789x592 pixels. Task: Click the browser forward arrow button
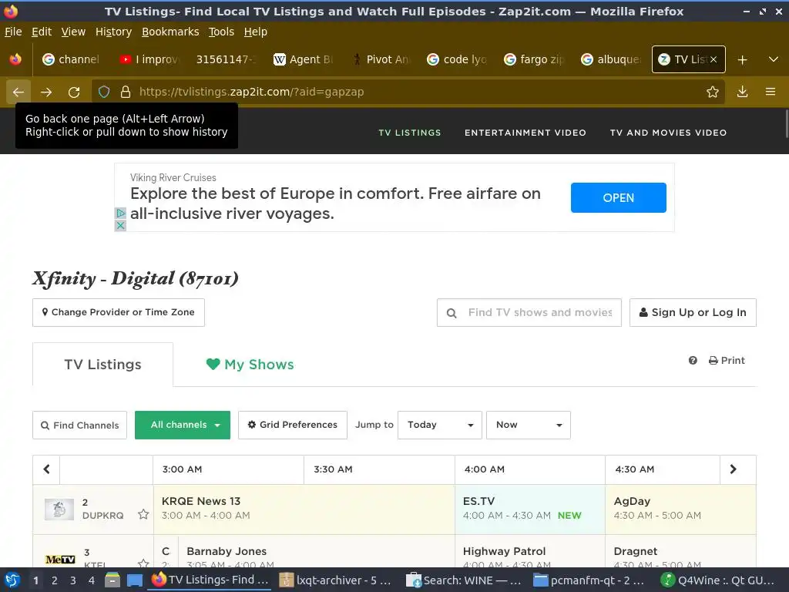point(46,92)
